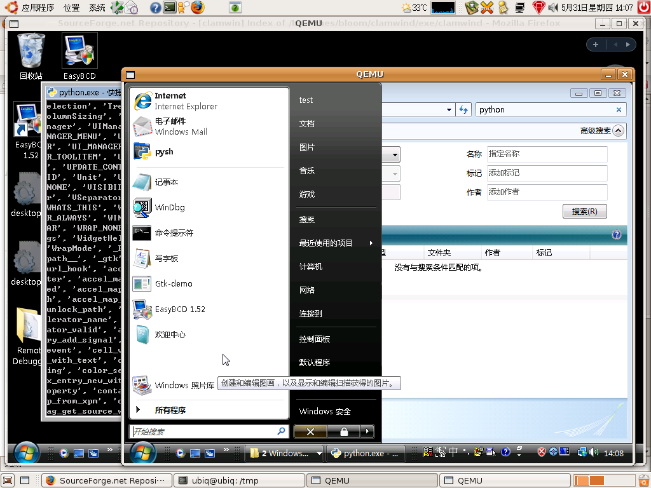The image size is (651, 488).
Task: Click the Ubuntu panel volume speaker icon
Action: (553, 7)
